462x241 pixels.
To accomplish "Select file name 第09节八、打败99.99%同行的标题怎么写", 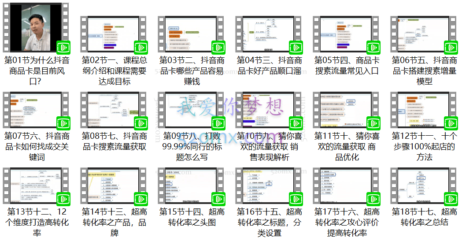I will click(192, 146).
